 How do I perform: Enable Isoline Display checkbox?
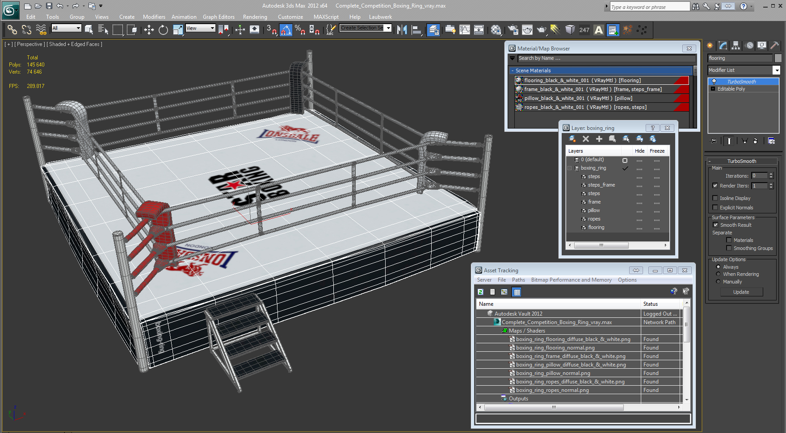pyautogui.click(x=715, y=198)
